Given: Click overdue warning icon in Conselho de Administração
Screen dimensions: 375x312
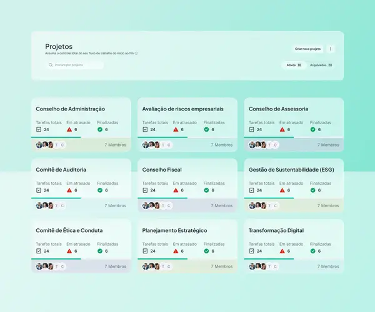Looking at the screenshot, I should 69,129.
